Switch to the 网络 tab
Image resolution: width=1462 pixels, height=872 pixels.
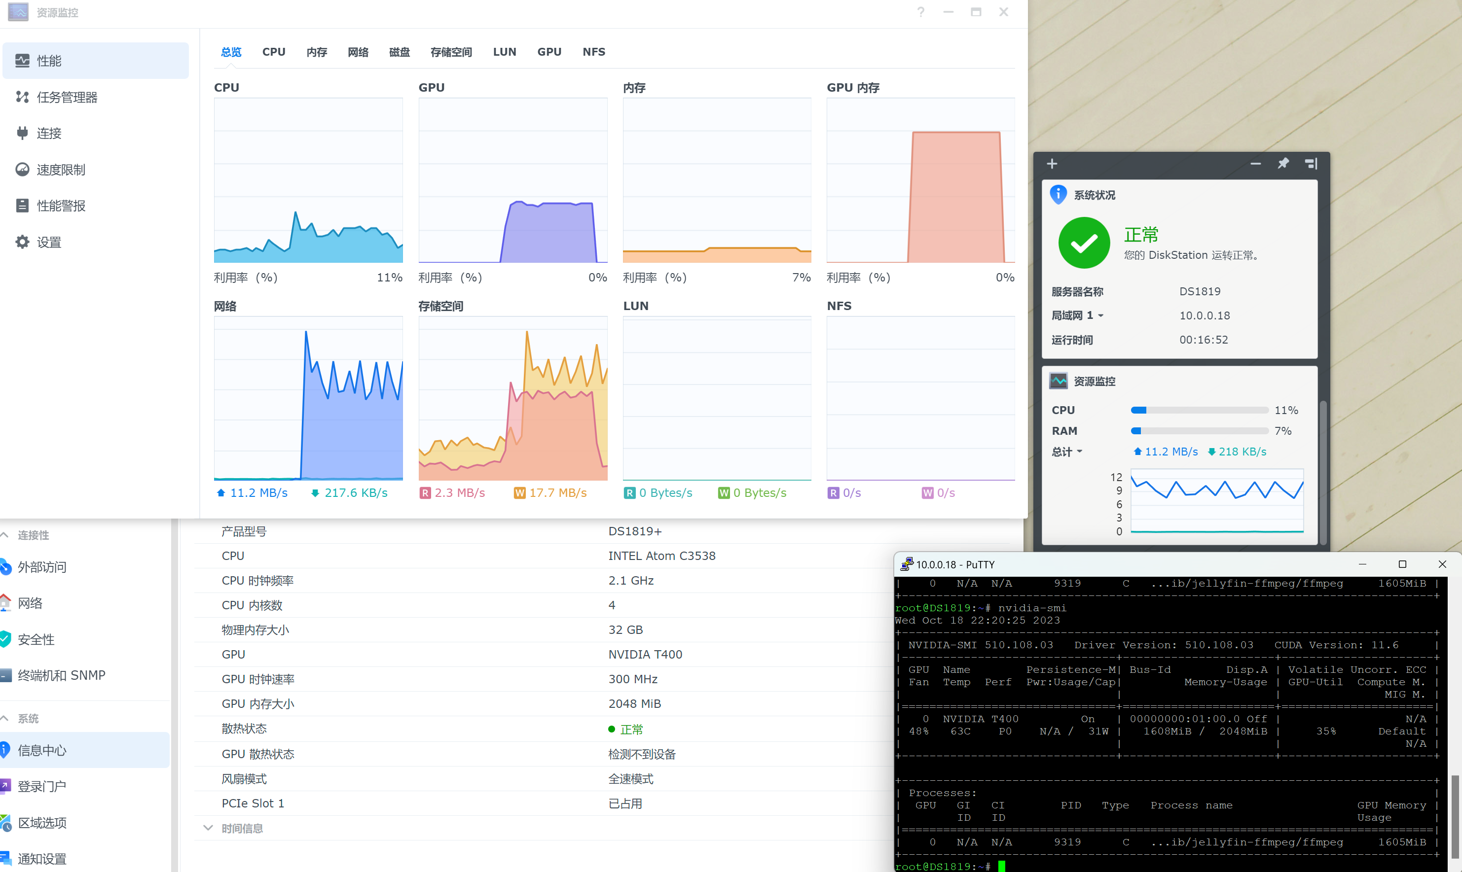358,52
